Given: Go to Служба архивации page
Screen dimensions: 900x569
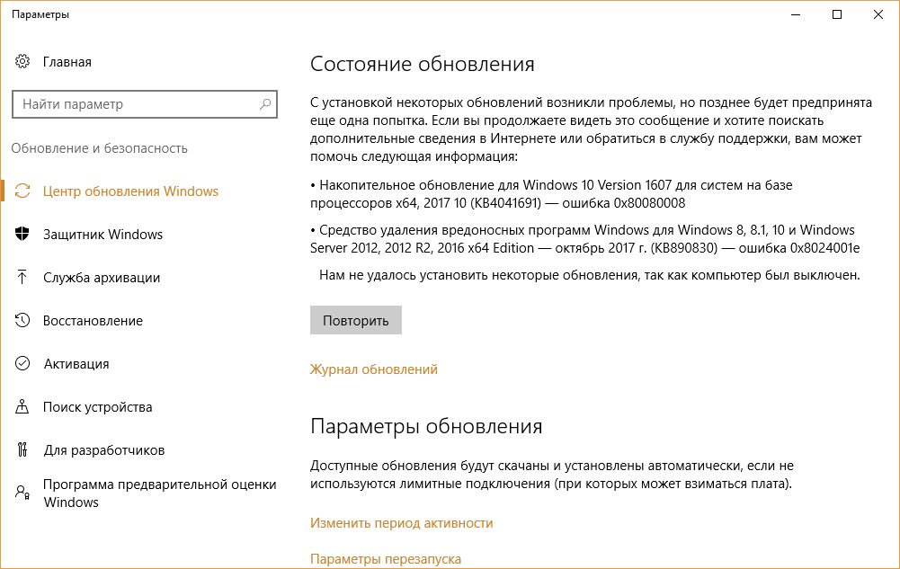Looking at the screenshot, I should [x=102, y=278].
